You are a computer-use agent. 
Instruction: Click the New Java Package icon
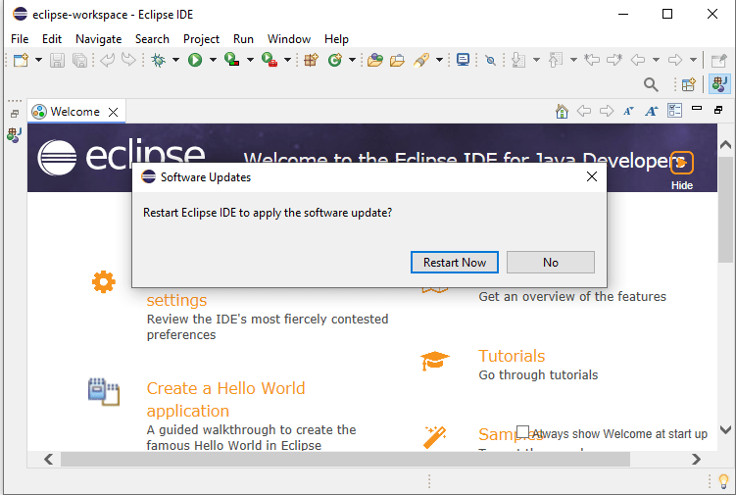pos(311,60)
